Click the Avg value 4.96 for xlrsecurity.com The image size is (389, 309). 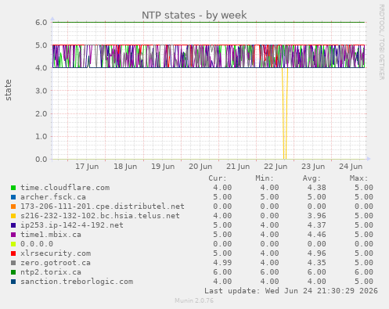pyautogui.click(x=316, y=253)
